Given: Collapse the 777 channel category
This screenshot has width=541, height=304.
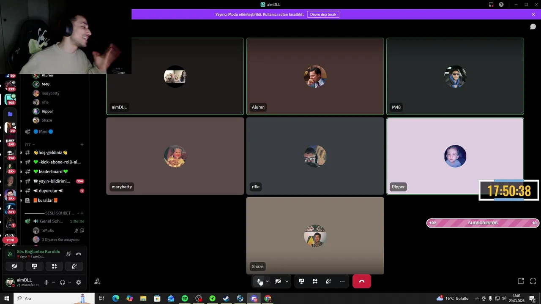Looking at the screenshot, I should (x=30, y=144).
